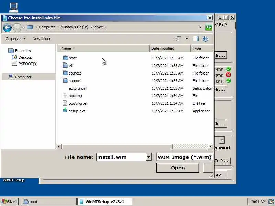This screenshot has height=206, width=275.
Task: Click New folder button
Action: click(x=42, y=39)
